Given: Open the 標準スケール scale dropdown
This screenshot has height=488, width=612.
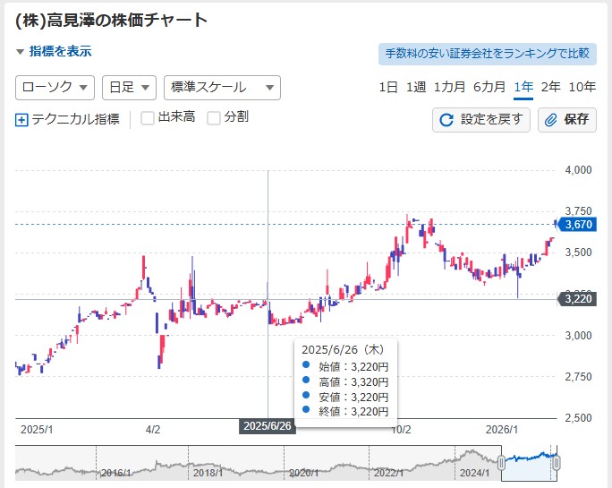Looking at the screenshot, I should click(222, 87).
